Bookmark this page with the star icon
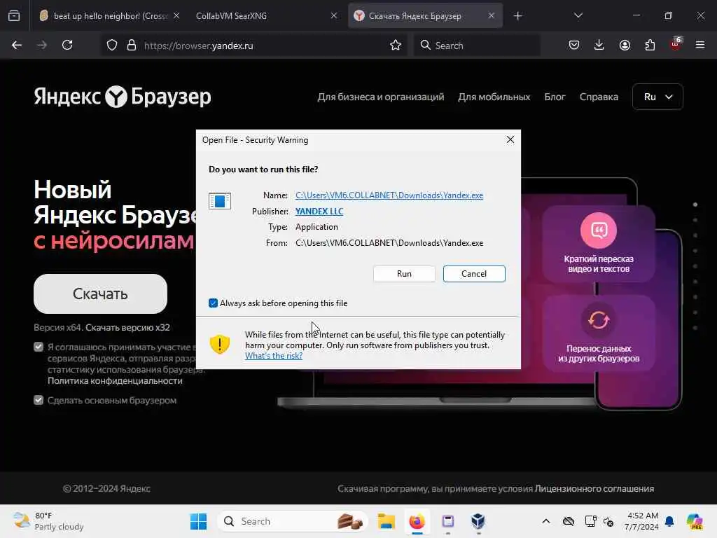 [x=396, y=46]
